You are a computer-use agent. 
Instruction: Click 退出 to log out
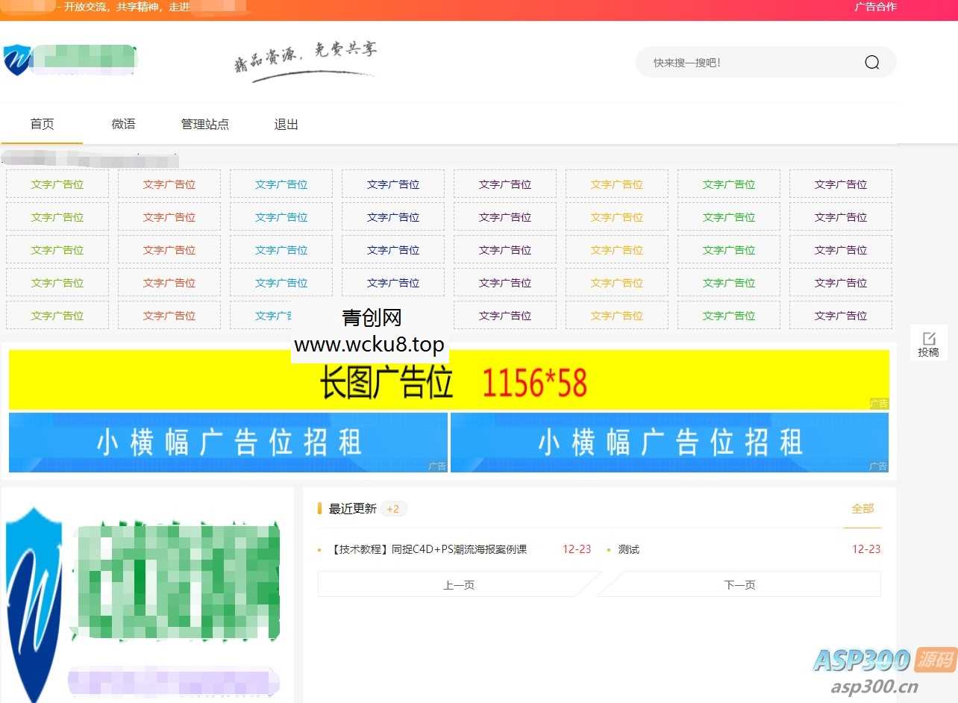[285, 124]
